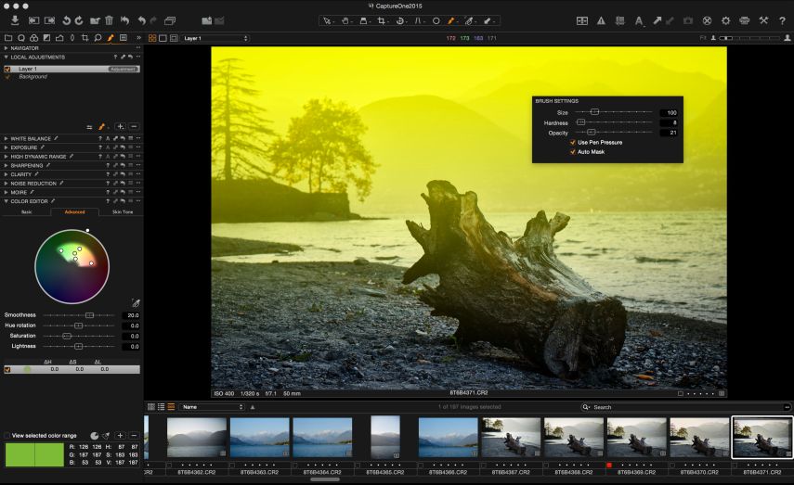Switch to multi-view grid viewer mode
This screenshot has height=485, width=794.
point(152,38)
